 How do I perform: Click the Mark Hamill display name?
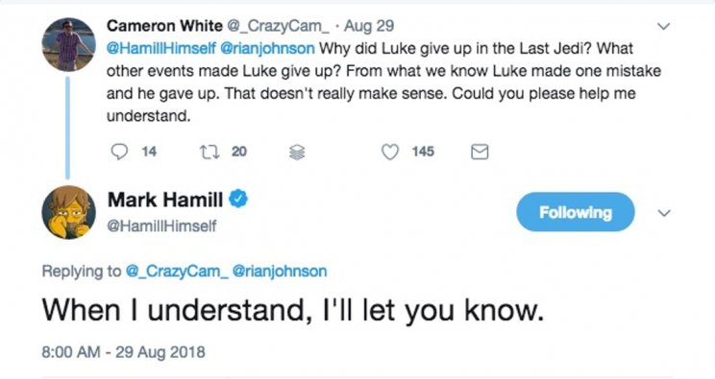[x=165, y=200]
